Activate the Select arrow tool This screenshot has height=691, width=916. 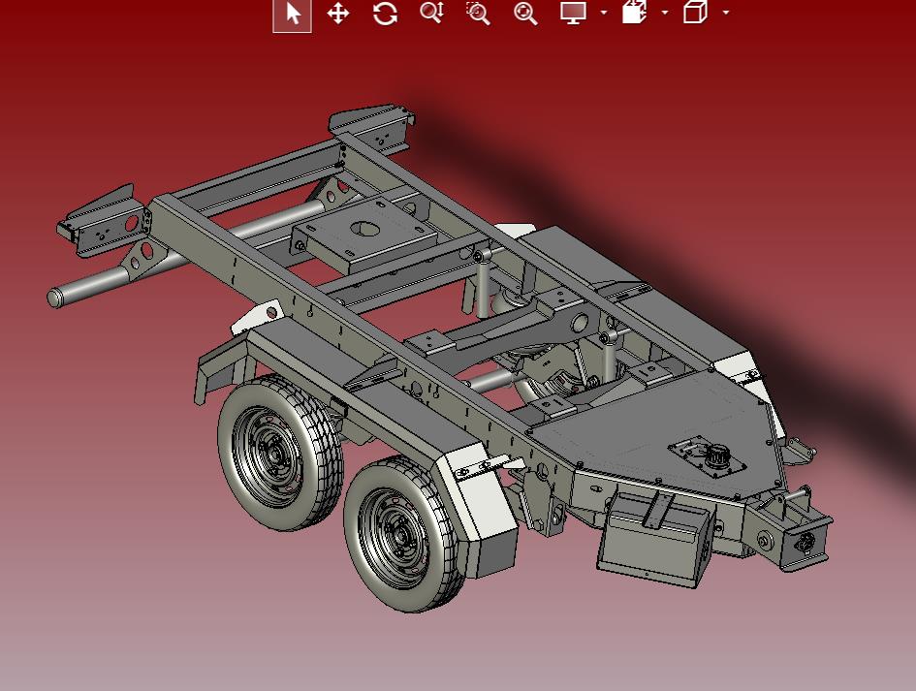[x=292, y=14]
